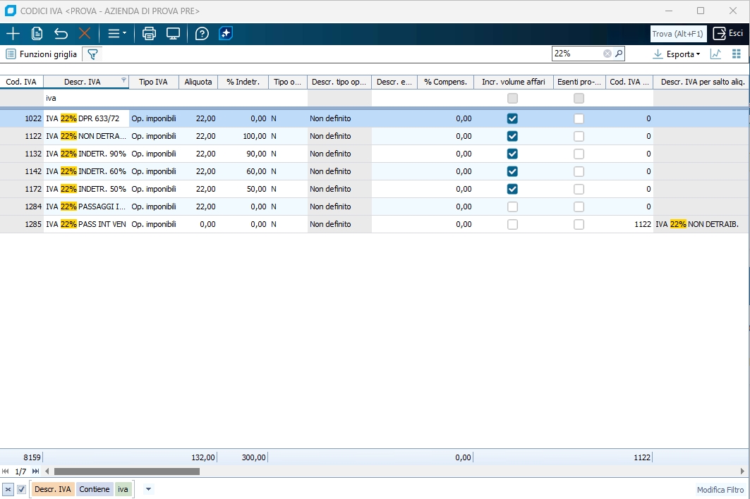750x499 pixels.
Task: Click the print icon in toolbar
Action: click(x=149, y=33)
